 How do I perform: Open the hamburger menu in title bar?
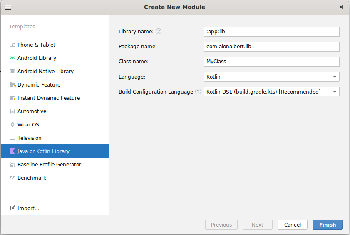tap(8, 7)
